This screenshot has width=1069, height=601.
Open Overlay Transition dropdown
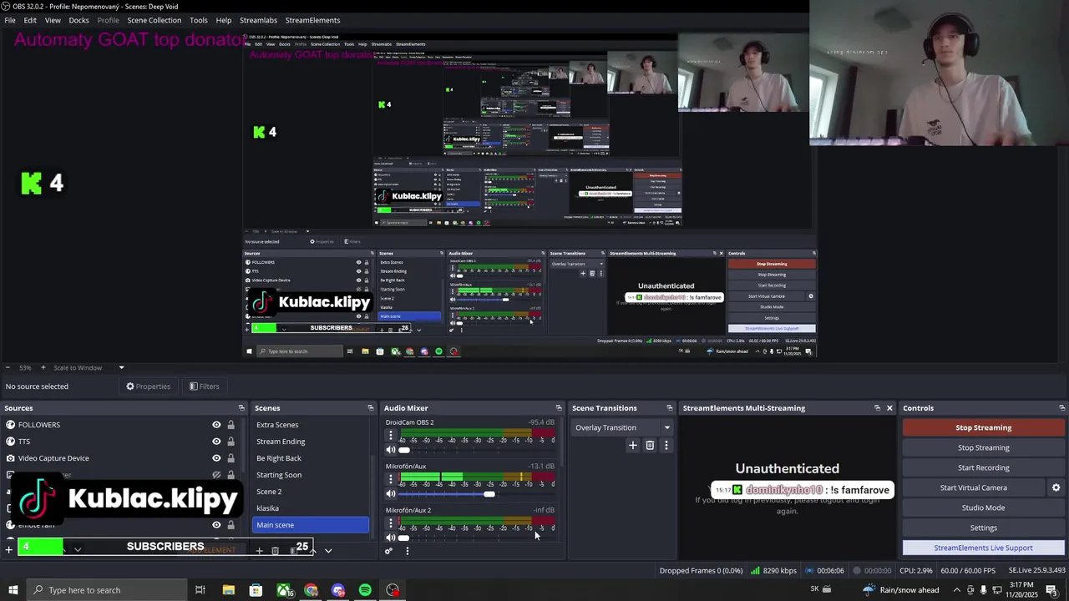pyautogui.click(x=623, y=427)
